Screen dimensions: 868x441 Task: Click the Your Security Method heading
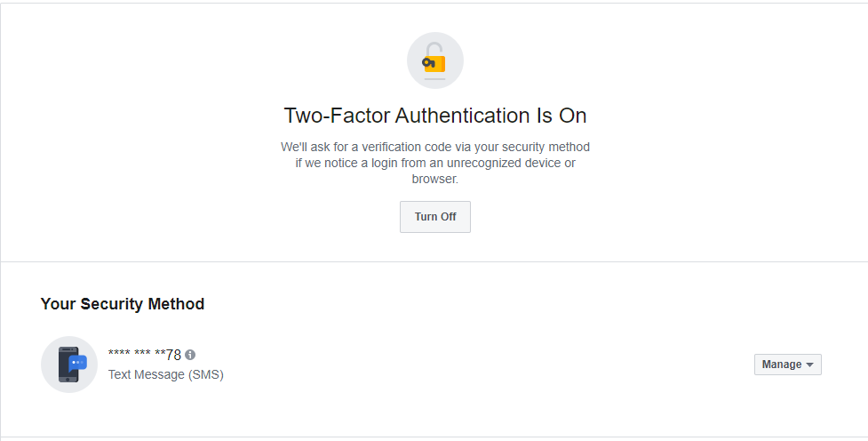click(x=123, y=304)
